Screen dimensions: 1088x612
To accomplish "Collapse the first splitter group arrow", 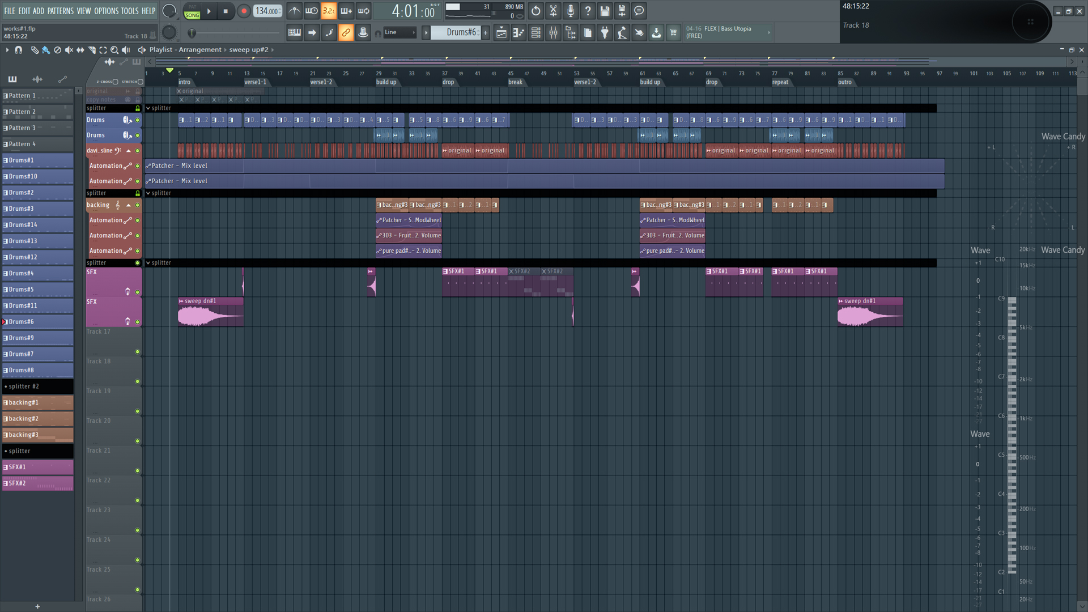I will (x=148, y=108).
